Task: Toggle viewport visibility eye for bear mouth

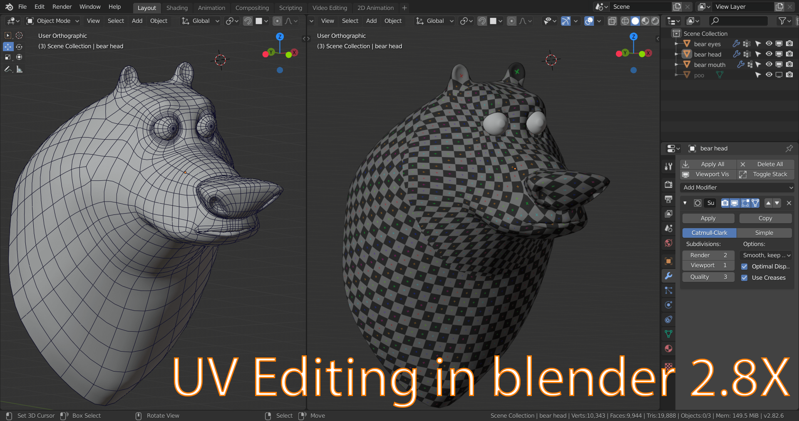Action: pyautogui.click(x=769, y=64)
